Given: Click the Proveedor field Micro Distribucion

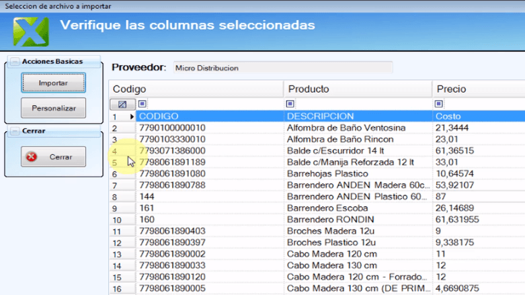Looking at the screenshot, I should [x=282, y=68].
